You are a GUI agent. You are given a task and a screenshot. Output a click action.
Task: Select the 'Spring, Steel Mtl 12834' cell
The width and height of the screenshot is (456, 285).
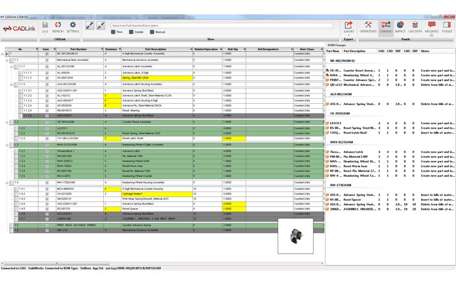click(x=156, y=78)
